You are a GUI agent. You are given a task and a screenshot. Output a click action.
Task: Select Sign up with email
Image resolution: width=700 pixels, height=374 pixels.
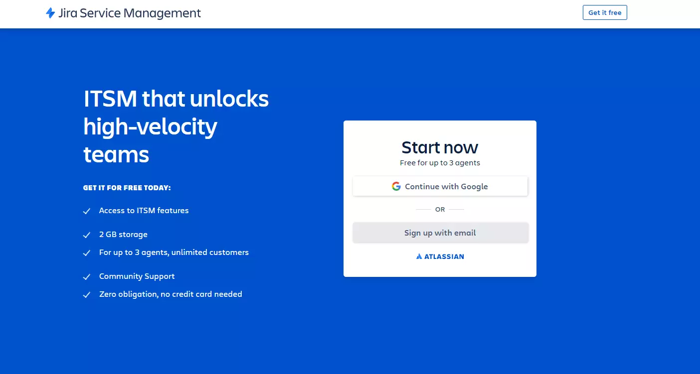pos(440,233)
